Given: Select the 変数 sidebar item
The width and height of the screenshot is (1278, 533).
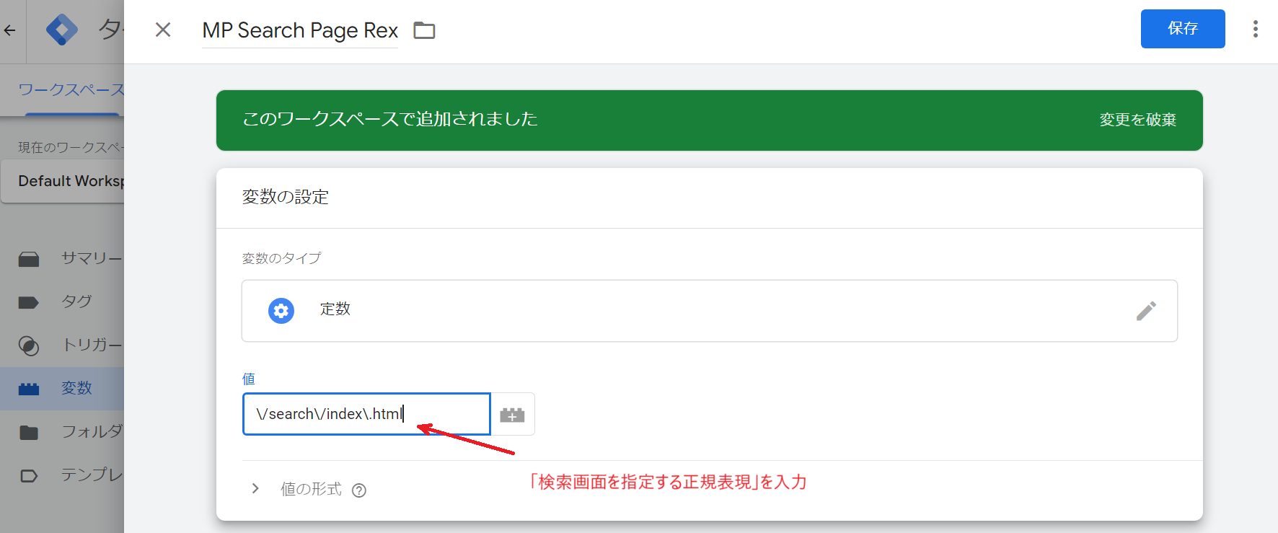Looking at the screenshot, I should coord(62,388).
